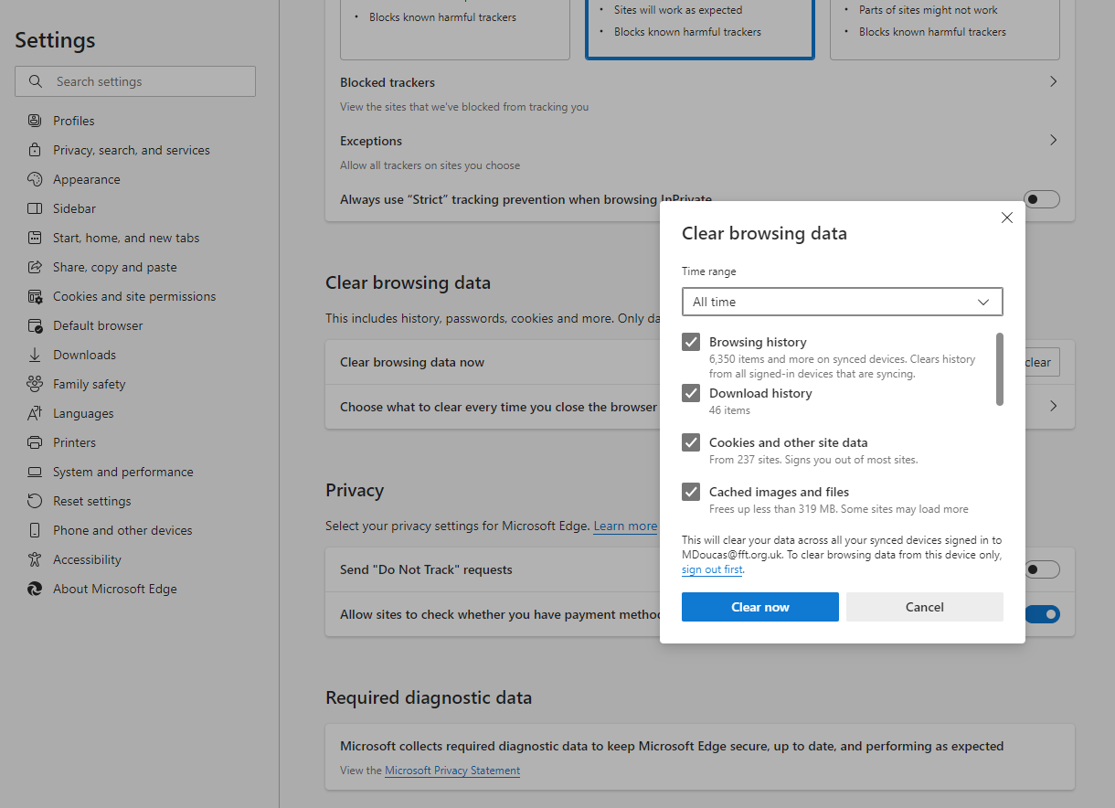
Task: Toggle the Do Not Track requests switch
Action: coord(1041,569)
